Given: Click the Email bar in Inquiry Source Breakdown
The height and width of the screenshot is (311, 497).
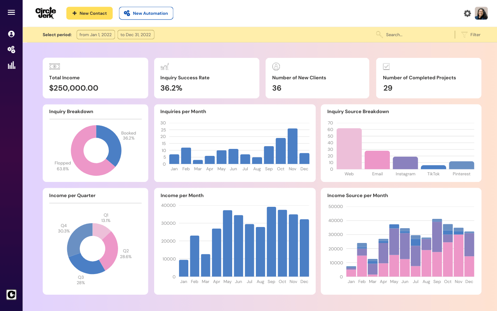Looking at the screenshot, I should [377, 160].
